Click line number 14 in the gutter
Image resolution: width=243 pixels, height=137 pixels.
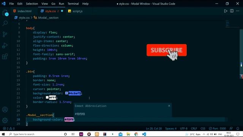click(18, 59)
